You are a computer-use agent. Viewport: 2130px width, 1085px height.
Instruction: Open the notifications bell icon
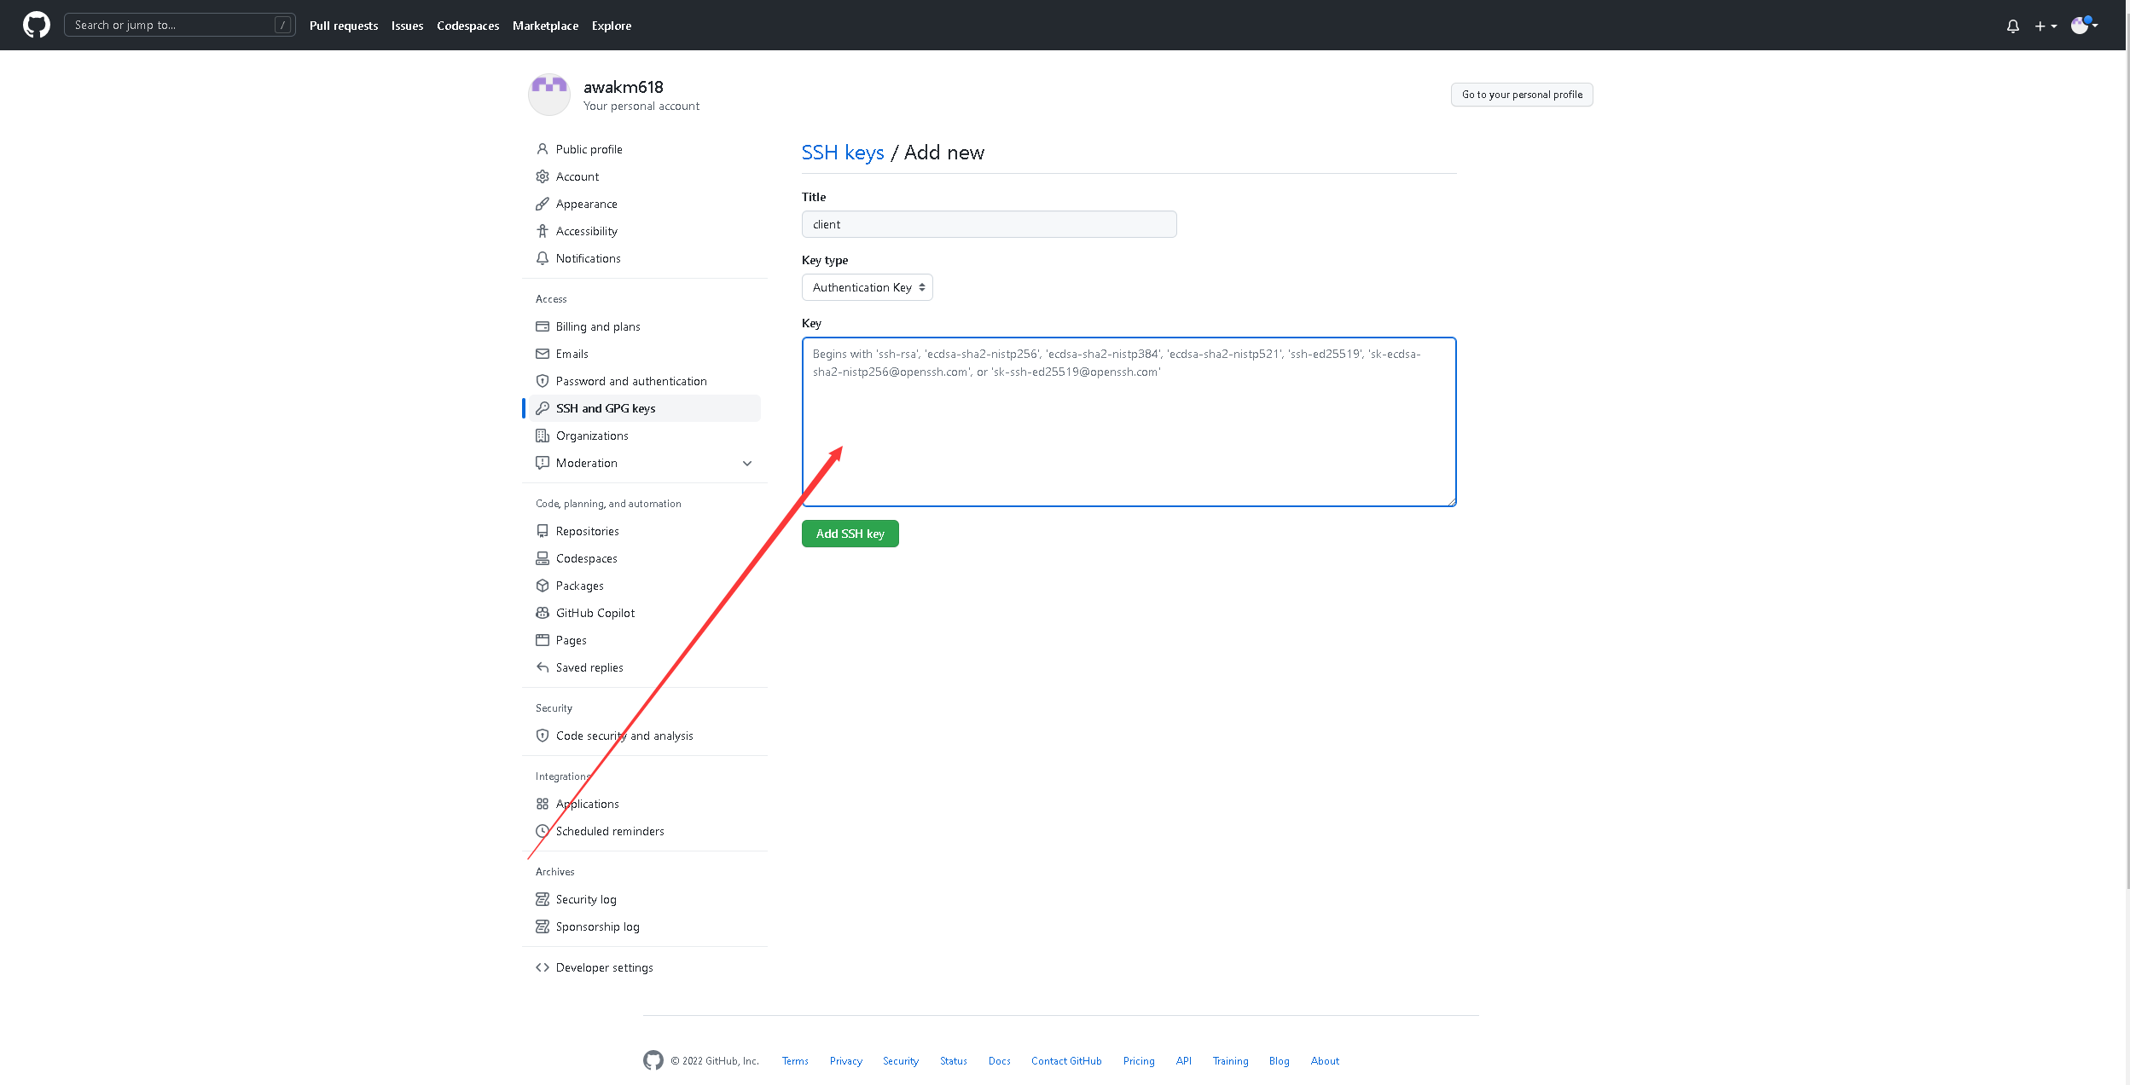pyautogui.click(x=2012, y=26)
